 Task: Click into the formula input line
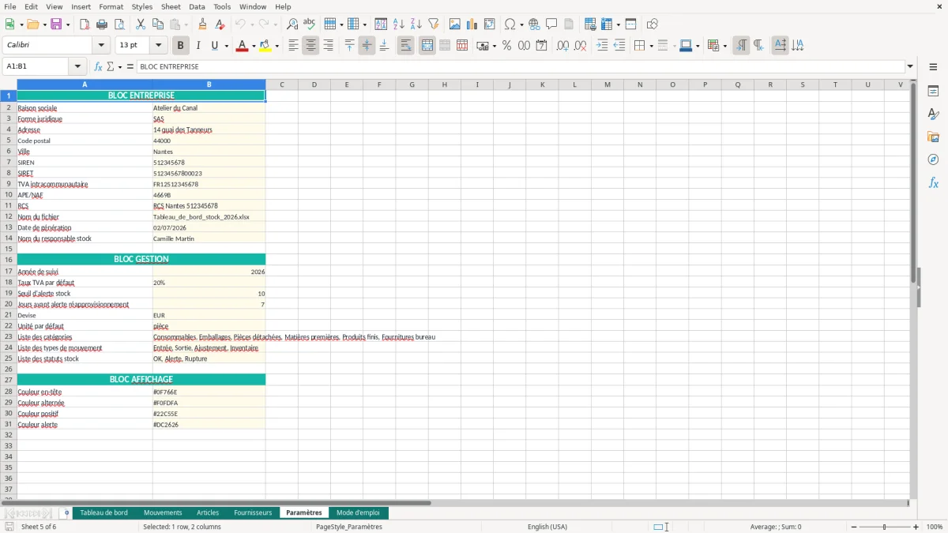coord(520,66)
